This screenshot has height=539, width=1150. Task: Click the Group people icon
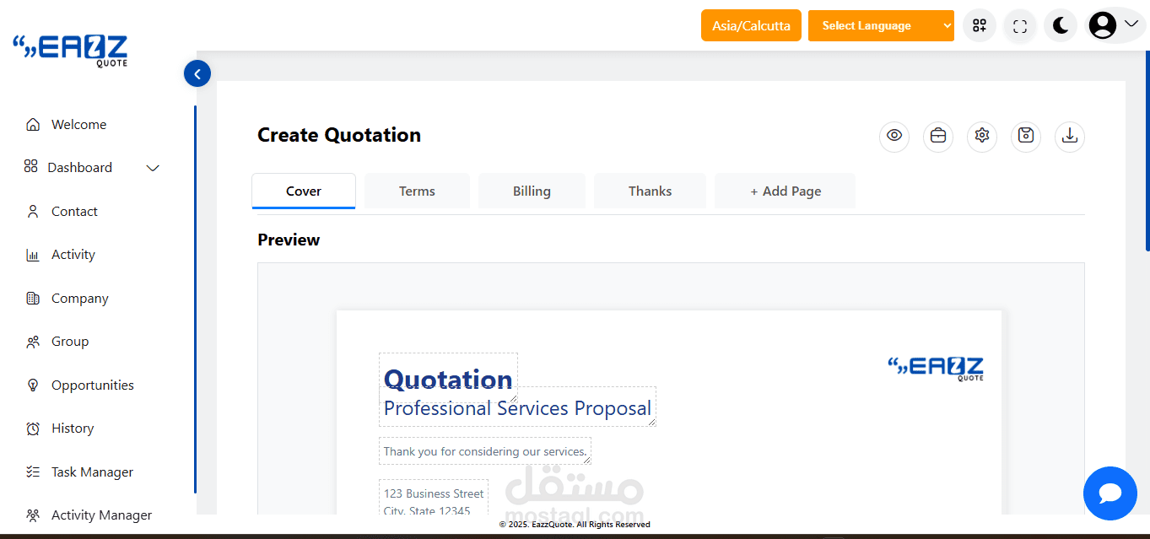pyautogui.click(x=33, y=342)
